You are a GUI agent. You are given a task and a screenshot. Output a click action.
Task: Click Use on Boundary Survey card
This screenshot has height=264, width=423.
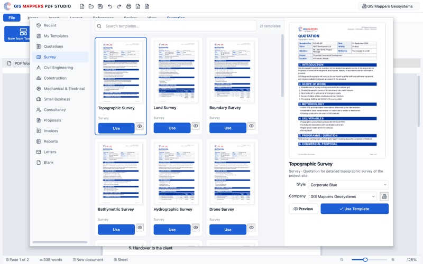tap(228, 128)
